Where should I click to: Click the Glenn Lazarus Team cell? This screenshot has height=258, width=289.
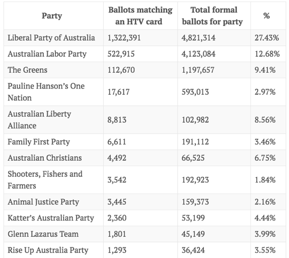tap(43, 234)
